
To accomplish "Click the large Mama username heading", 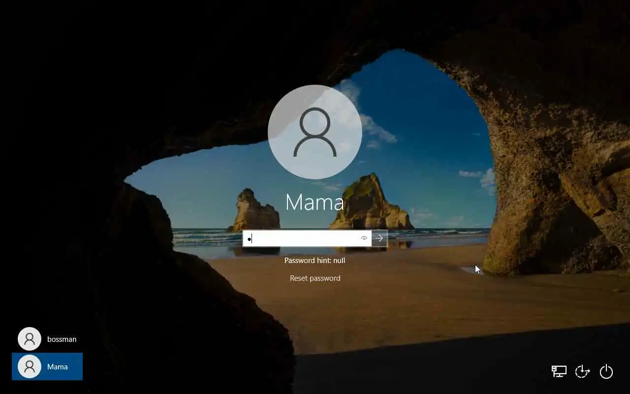I will [315, 202].
